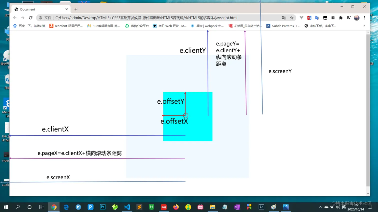Go forward to the next page

point(23,18)
